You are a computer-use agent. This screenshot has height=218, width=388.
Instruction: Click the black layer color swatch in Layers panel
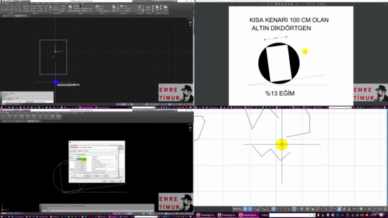[81, 6]
